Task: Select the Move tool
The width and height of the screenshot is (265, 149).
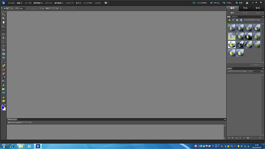Action: [x=3, y=14]
